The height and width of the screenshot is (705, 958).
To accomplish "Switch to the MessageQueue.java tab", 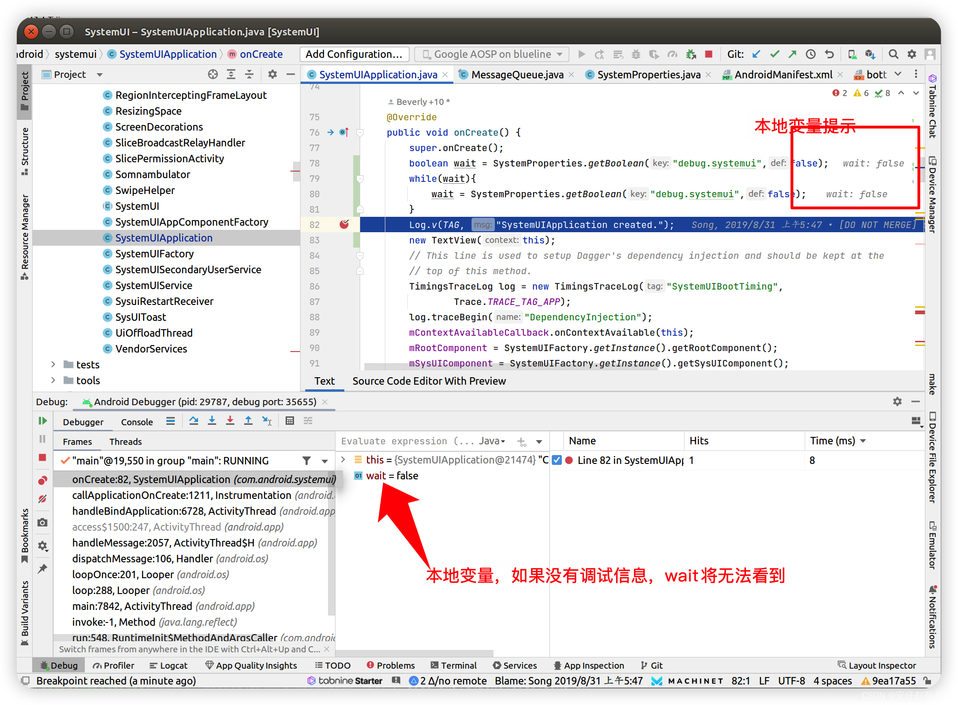I will pyautogui.click(x=517, y=75).
